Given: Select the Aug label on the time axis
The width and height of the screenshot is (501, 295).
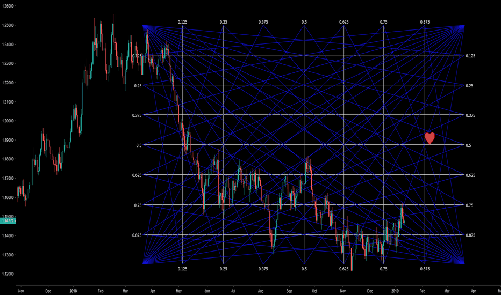Looking at the screenshot, I should [261, 291].
